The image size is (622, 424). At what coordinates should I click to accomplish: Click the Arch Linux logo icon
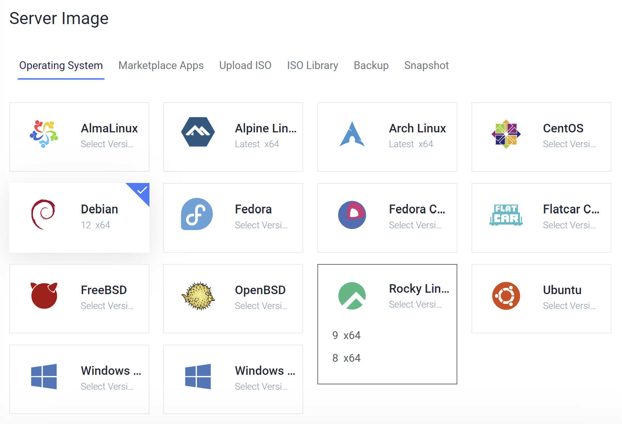tap(352, 134)
